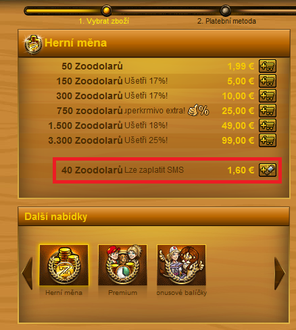296x330 pixels.
Task: Buy 40 Zoodolarů via SMS phone icon
Action: (x=268, y=170)
